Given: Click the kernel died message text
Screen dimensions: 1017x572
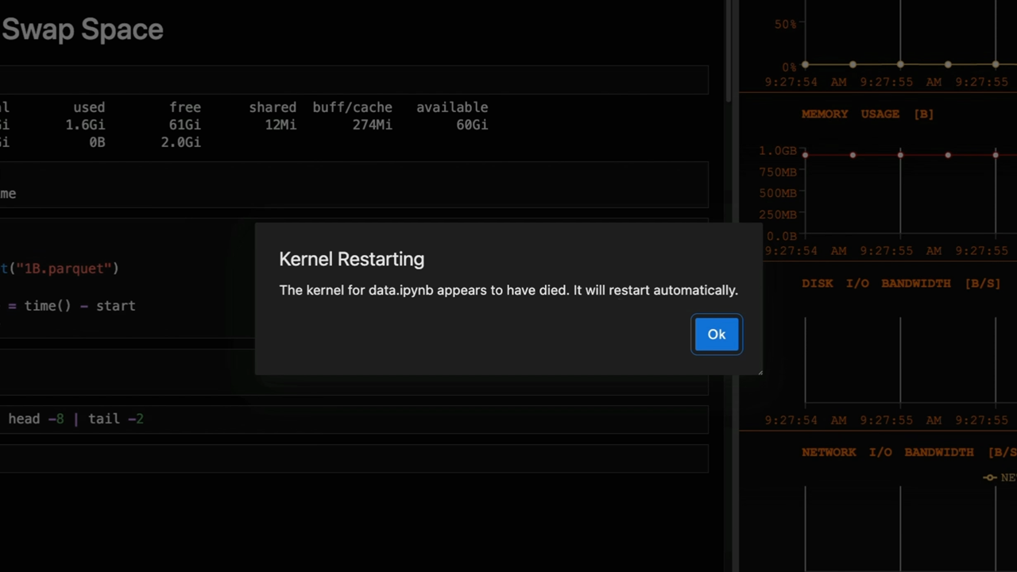Looking at the screenshot, I should 508,290.
